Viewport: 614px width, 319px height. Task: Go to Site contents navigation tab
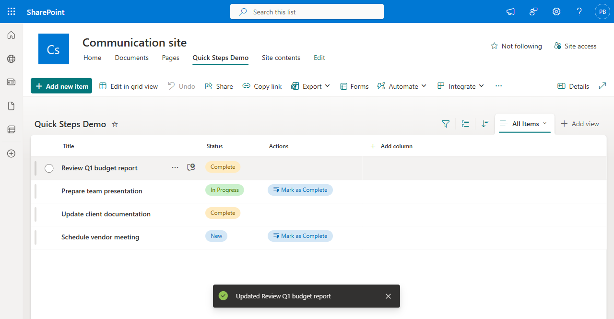[281, 58]
